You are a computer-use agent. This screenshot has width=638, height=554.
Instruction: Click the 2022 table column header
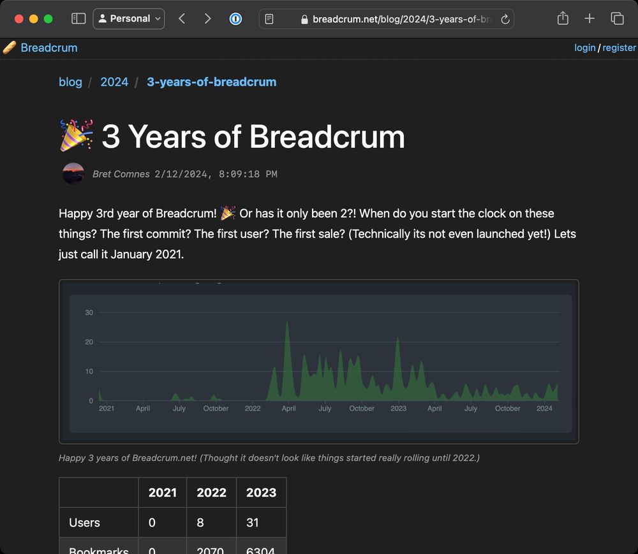click(x=211, y=492)
